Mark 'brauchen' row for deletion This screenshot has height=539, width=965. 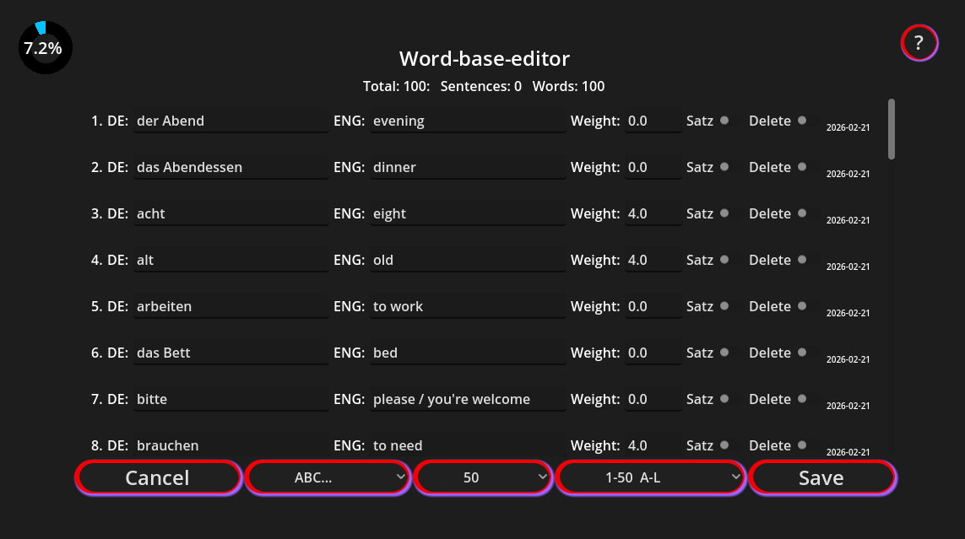[801, 445]
